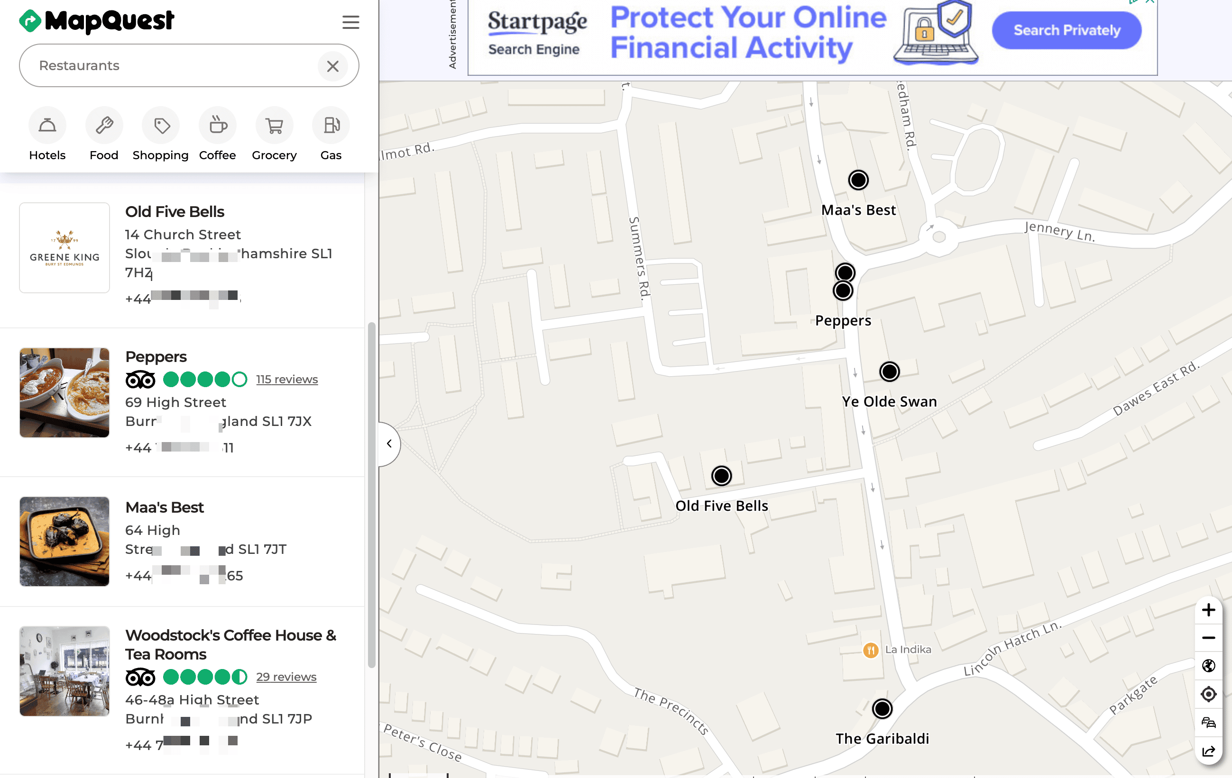
Task: Choose the Coffee category icon
Action: coord(218,125)
